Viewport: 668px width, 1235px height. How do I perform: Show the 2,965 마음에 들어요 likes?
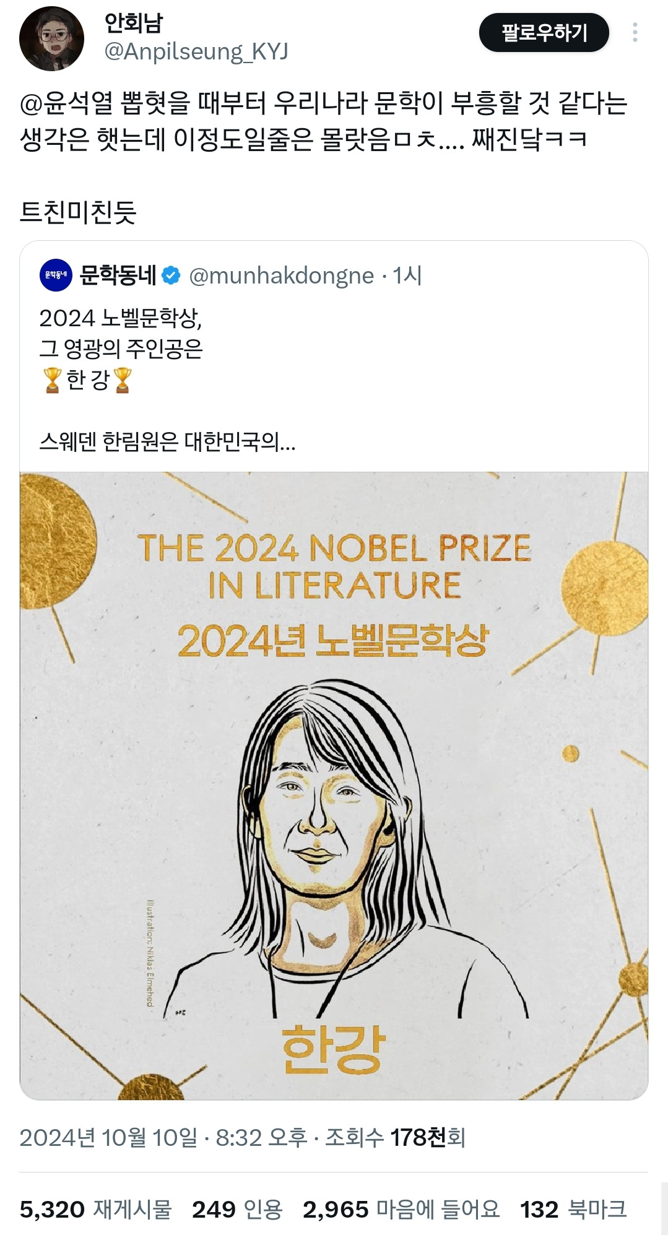point(401,1209)
